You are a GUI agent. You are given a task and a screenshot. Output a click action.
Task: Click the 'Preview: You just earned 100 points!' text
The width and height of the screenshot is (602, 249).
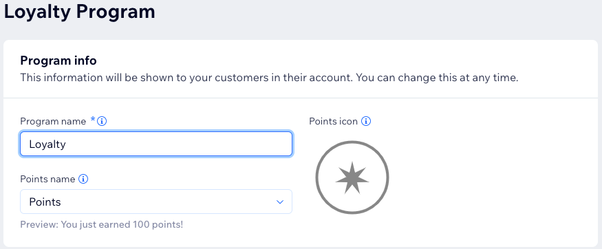tap(102, 224)
